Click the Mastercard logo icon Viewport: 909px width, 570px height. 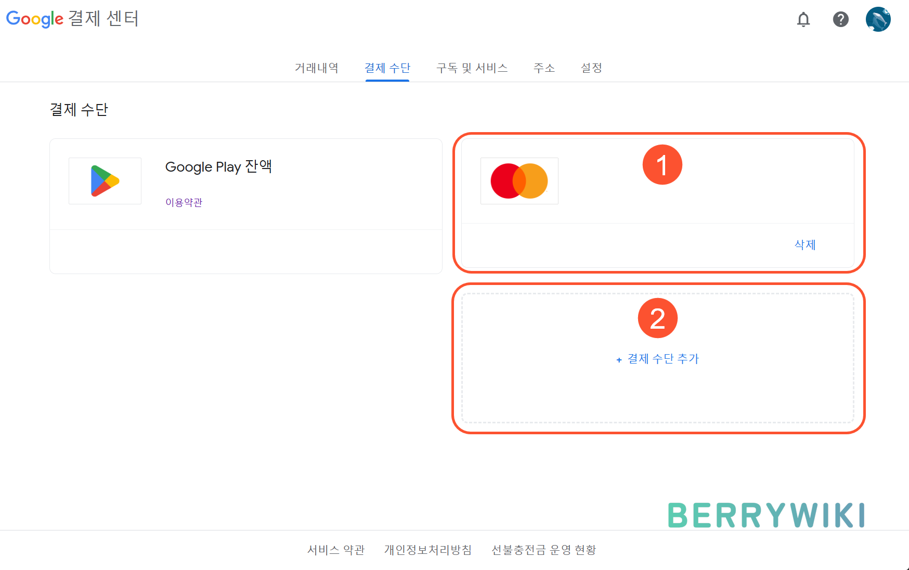[x=520, y=181]
